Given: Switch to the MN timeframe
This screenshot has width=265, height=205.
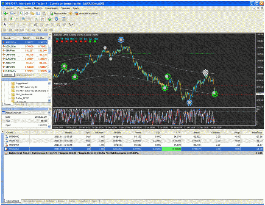Looking at the screenshot, I should pos(51,30).
